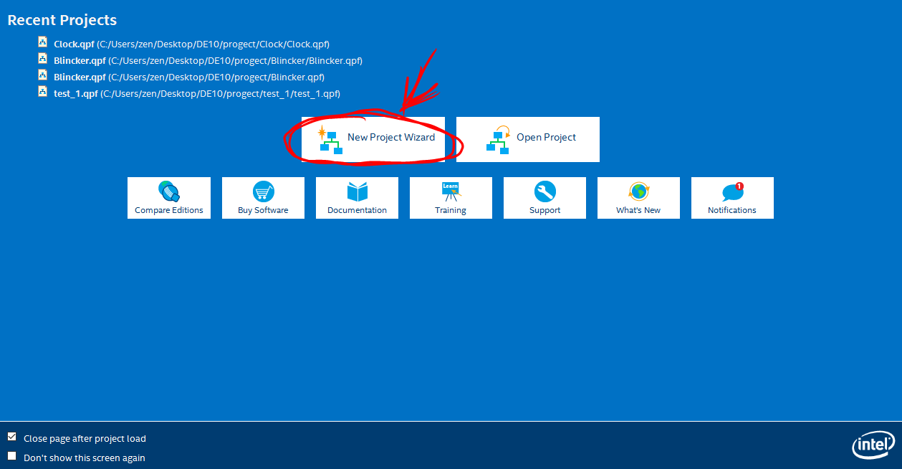This screenshot has height=469, width=902.
Task: Open the Notifications tile
Action: coord(732,198)
